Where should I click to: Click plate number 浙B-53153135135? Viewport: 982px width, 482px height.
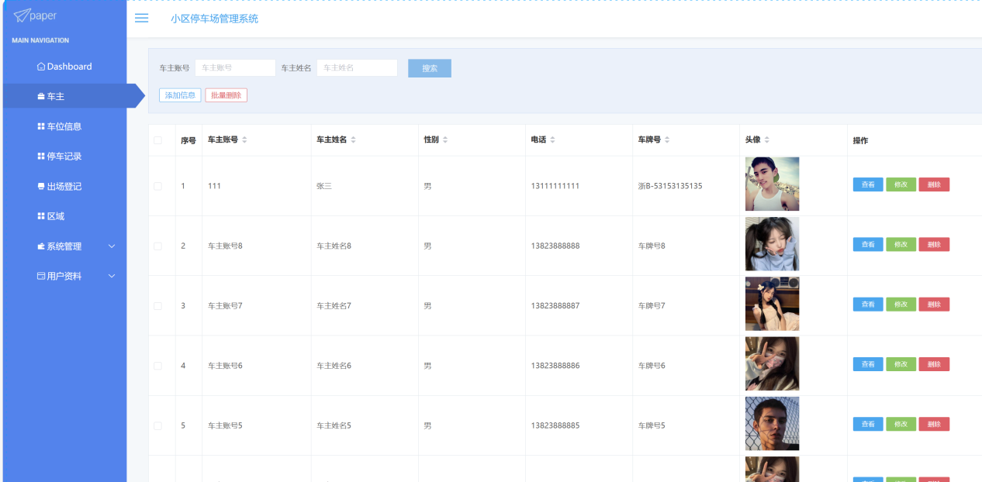(x=670, y=186)
